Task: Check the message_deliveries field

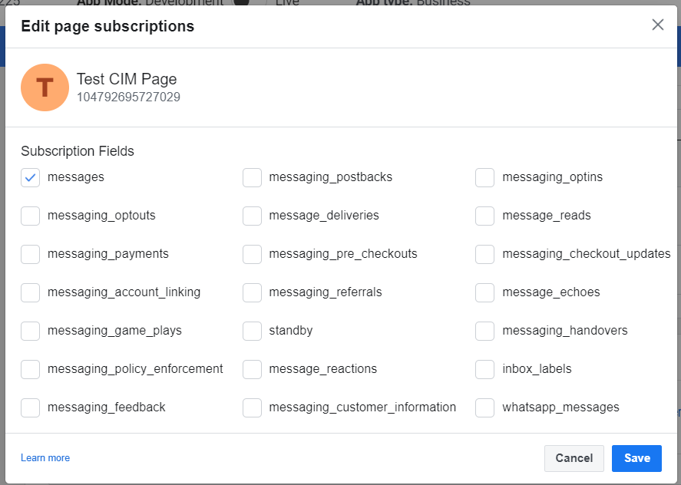Action: (252, 216)
